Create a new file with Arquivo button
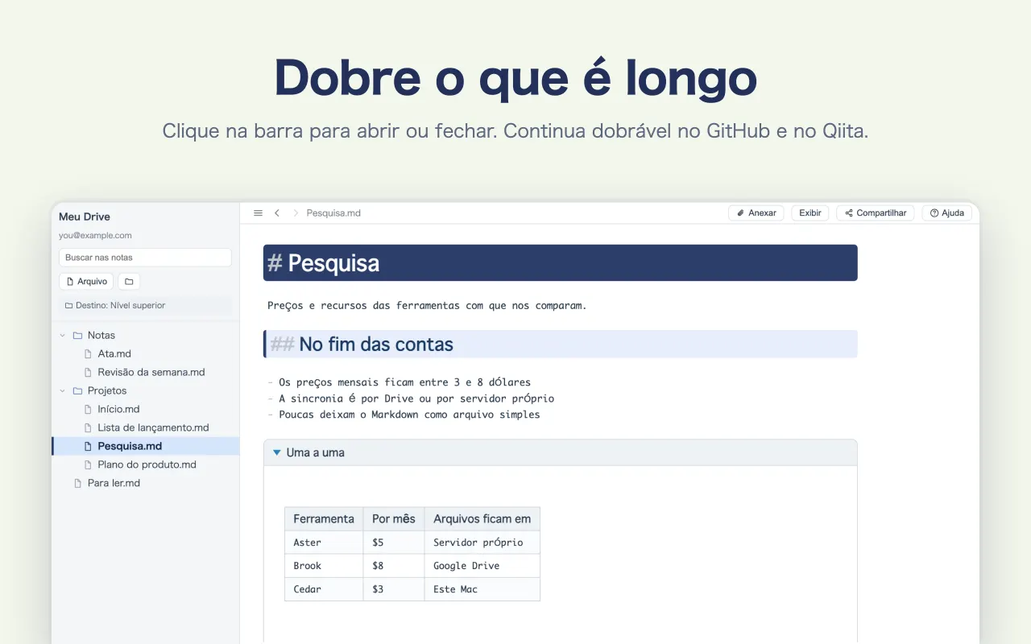This screenshot has width=1031, height=644. (86, 282)
